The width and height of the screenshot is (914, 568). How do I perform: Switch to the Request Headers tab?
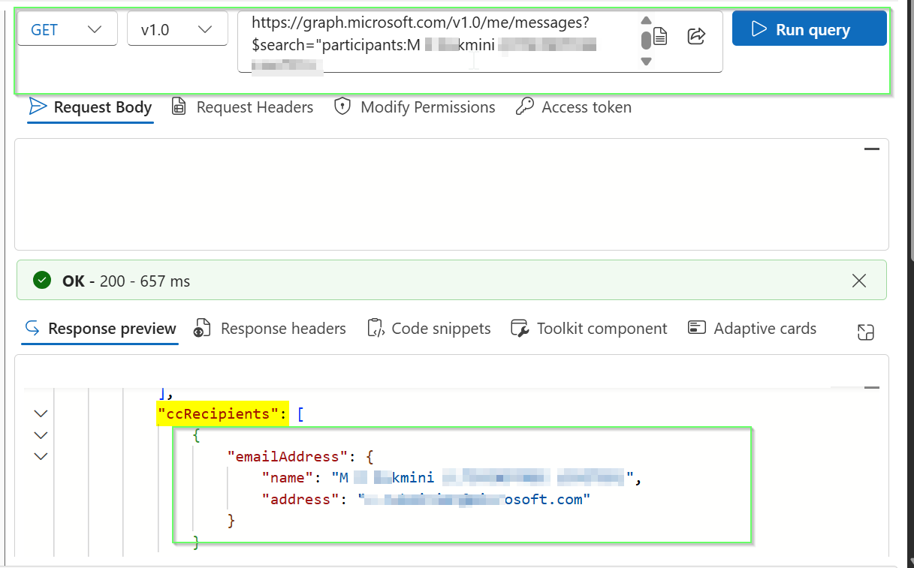(242, 107)
